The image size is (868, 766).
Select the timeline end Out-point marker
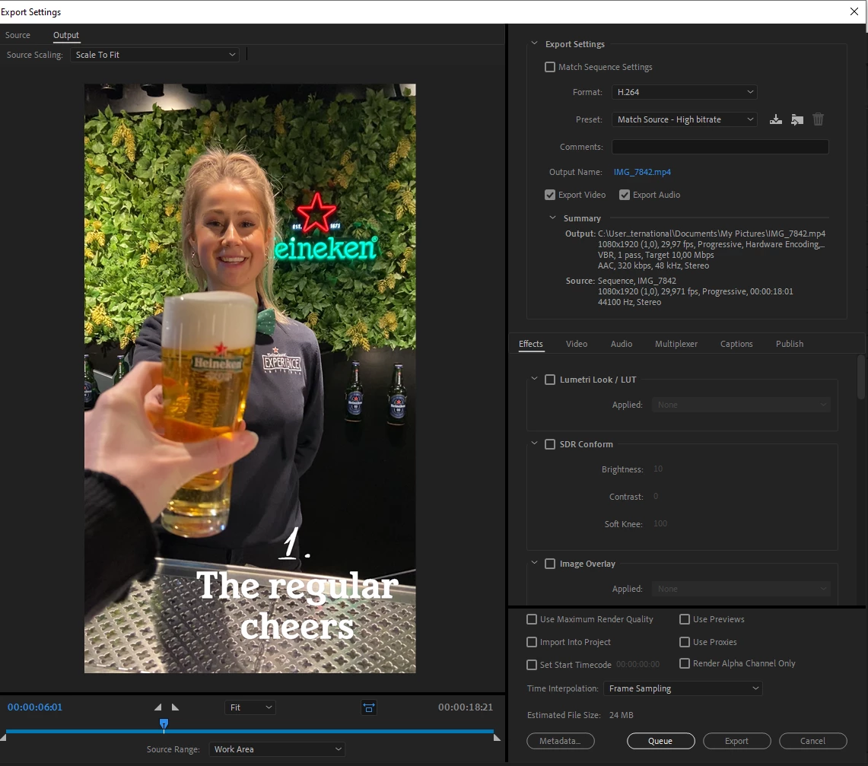pyautogui.click(x=497, y=737)
